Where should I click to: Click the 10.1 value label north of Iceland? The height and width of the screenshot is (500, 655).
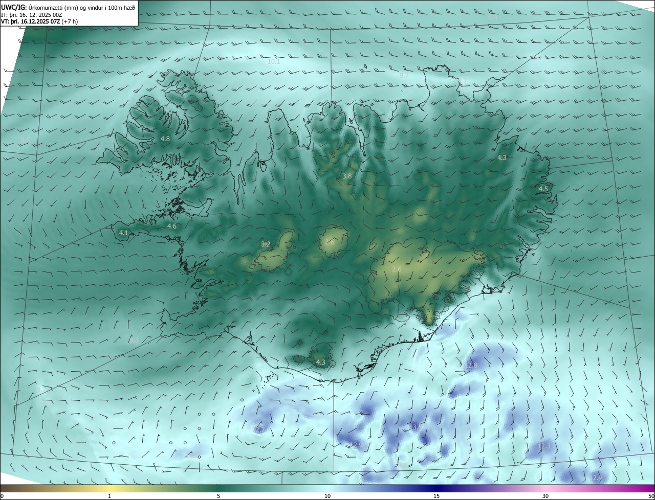tap(274, 62)
